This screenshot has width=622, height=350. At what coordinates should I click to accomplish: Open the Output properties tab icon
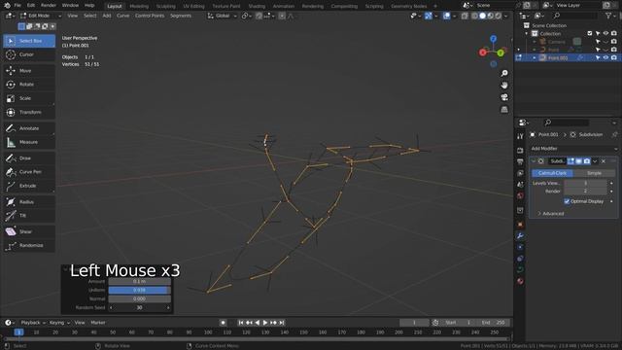[520, 162]
